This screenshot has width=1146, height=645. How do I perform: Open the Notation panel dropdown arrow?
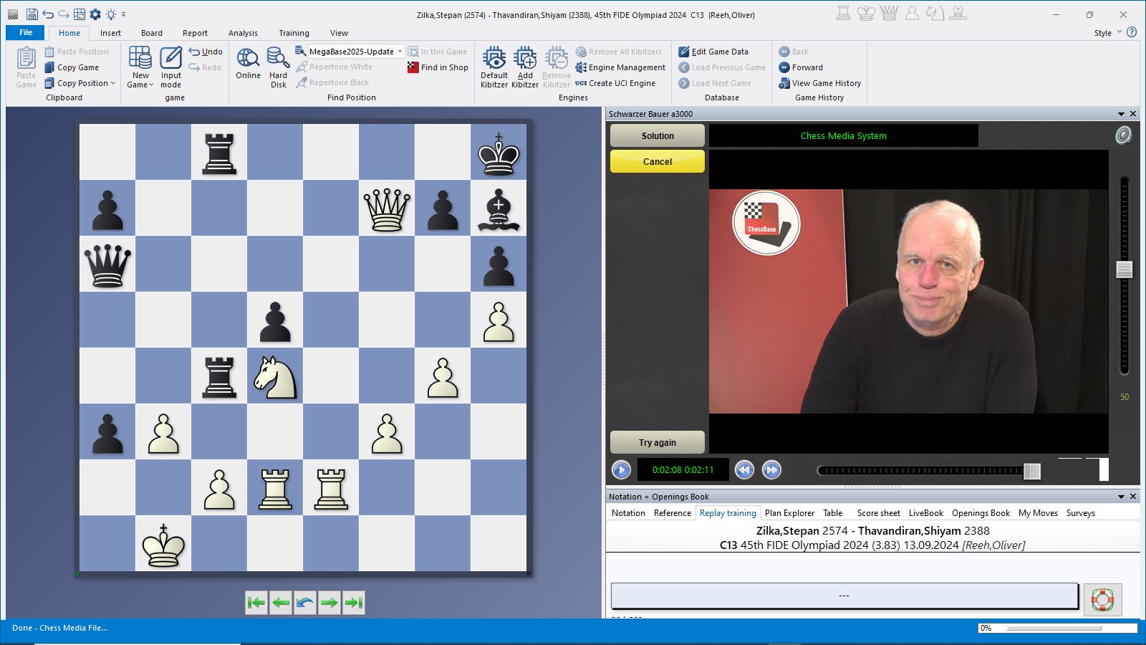[x=1121, y=497]
